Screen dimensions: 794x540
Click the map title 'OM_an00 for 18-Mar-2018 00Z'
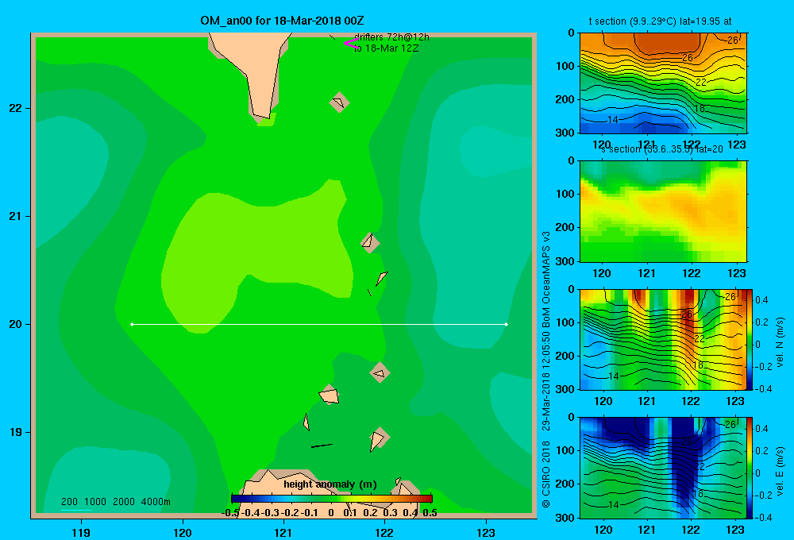pyautogui.click(x=282, y=21)
